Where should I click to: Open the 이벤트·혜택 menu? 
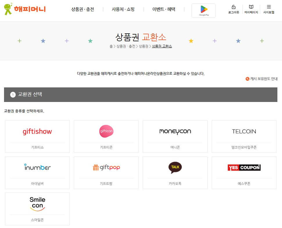click(x=164, y=9)
